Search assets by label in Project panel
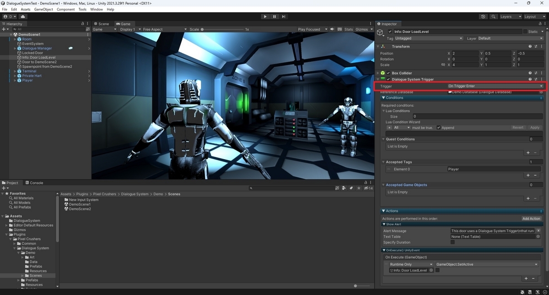This screenshot has width=549, height=295. click(351, 188)
